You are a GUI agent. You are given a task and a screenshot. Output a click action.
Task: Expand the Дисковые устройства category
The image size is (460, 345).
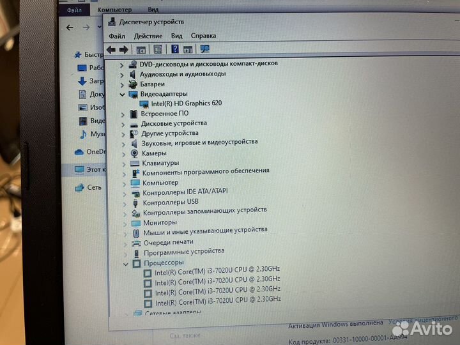[x=123, y=123]
